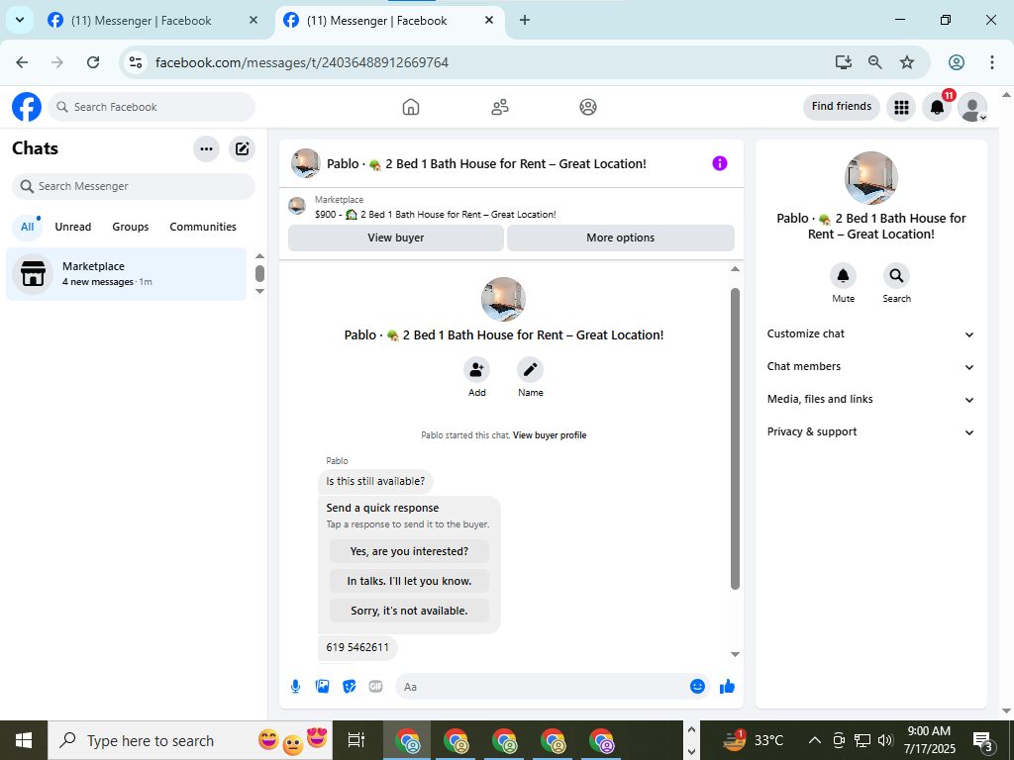Expand Privacy & support section
1014x760 pixels.
pos(870,431)
